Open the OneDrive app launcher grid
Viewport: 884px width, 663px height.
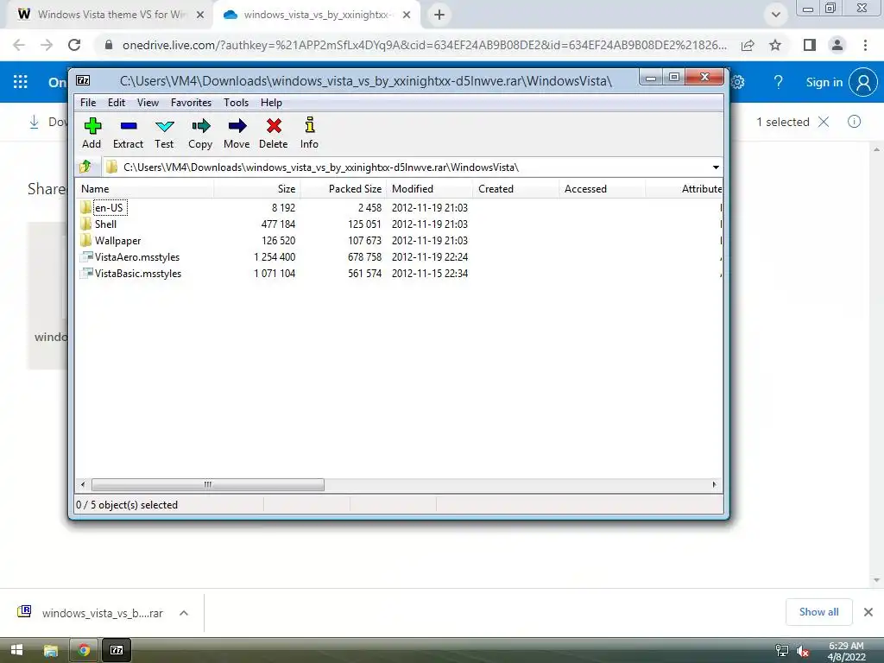point(21,82)
